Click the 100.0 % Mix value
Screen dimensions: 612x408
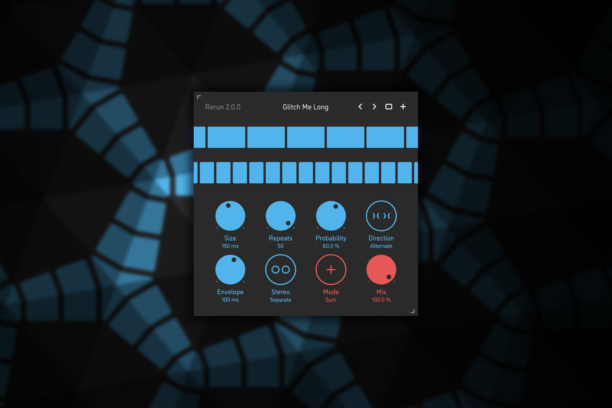pyautogui.click(x=381, y=300)
